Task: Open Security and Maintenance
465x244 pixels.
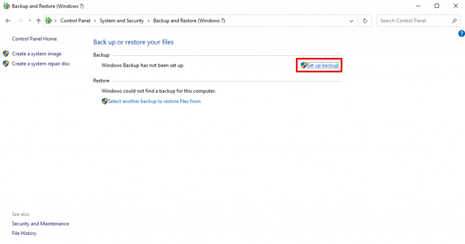Action: [40, 224]
